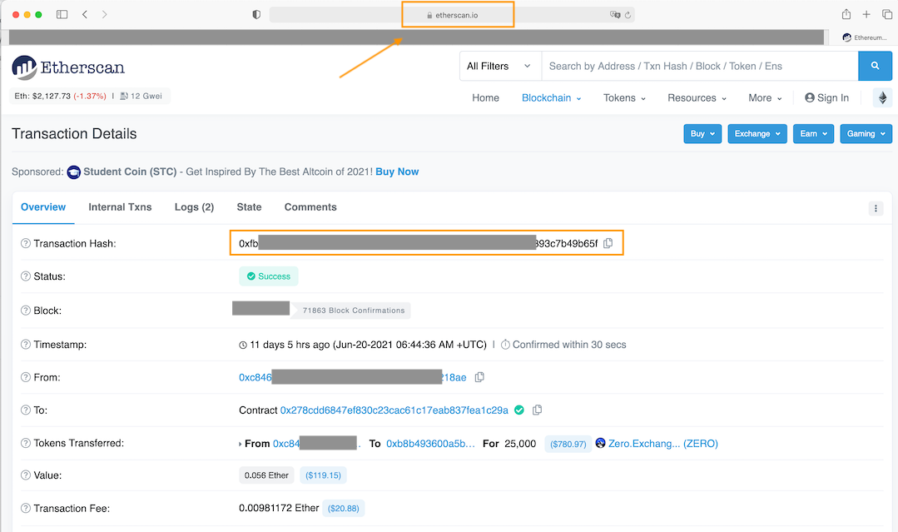Reload the page with the refresh icon
This screenshot has height=532, width=898.
click(628, 15)
